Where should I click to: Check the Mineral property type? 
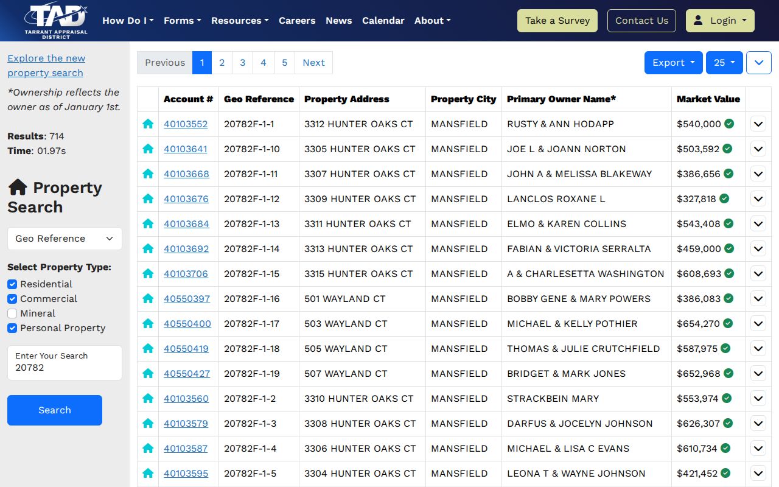pyautogui.click(x=12, y=314)
